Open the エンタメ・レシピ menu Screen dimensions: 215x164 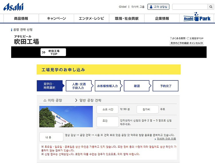91,18
